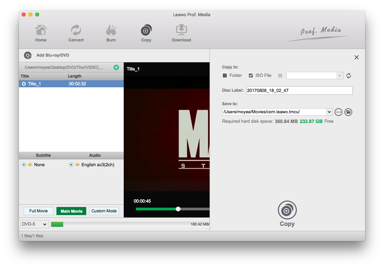Click the Subtitle column header

(x=43, y=155)
